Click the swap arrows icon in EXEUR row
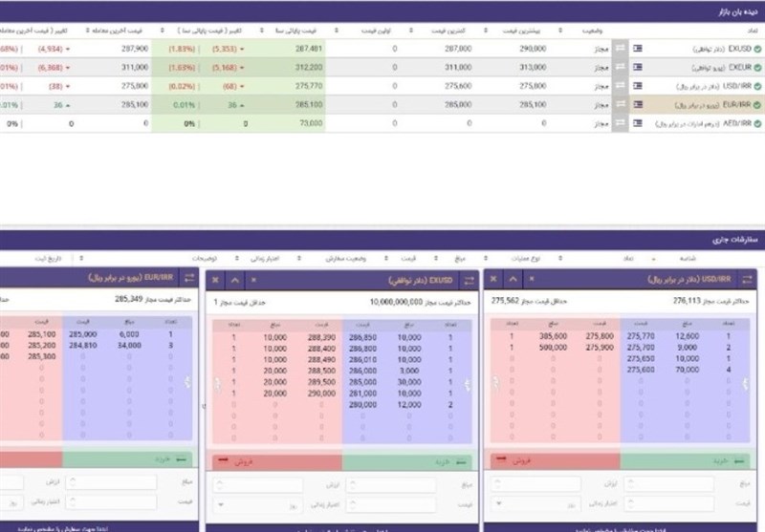 619,67
